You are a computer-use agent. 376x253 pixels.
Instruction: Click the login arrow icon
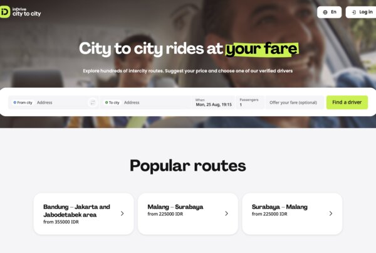(x=354, y=13)
